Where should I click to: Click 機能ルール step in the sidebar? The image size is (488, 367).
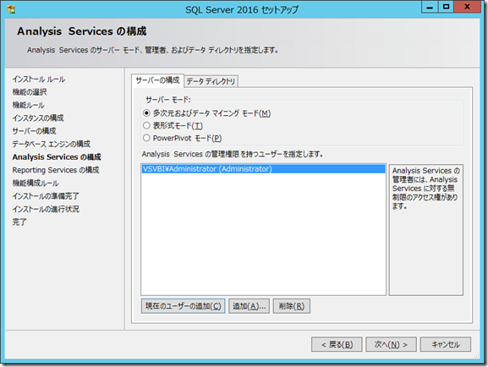coord(28,105)
